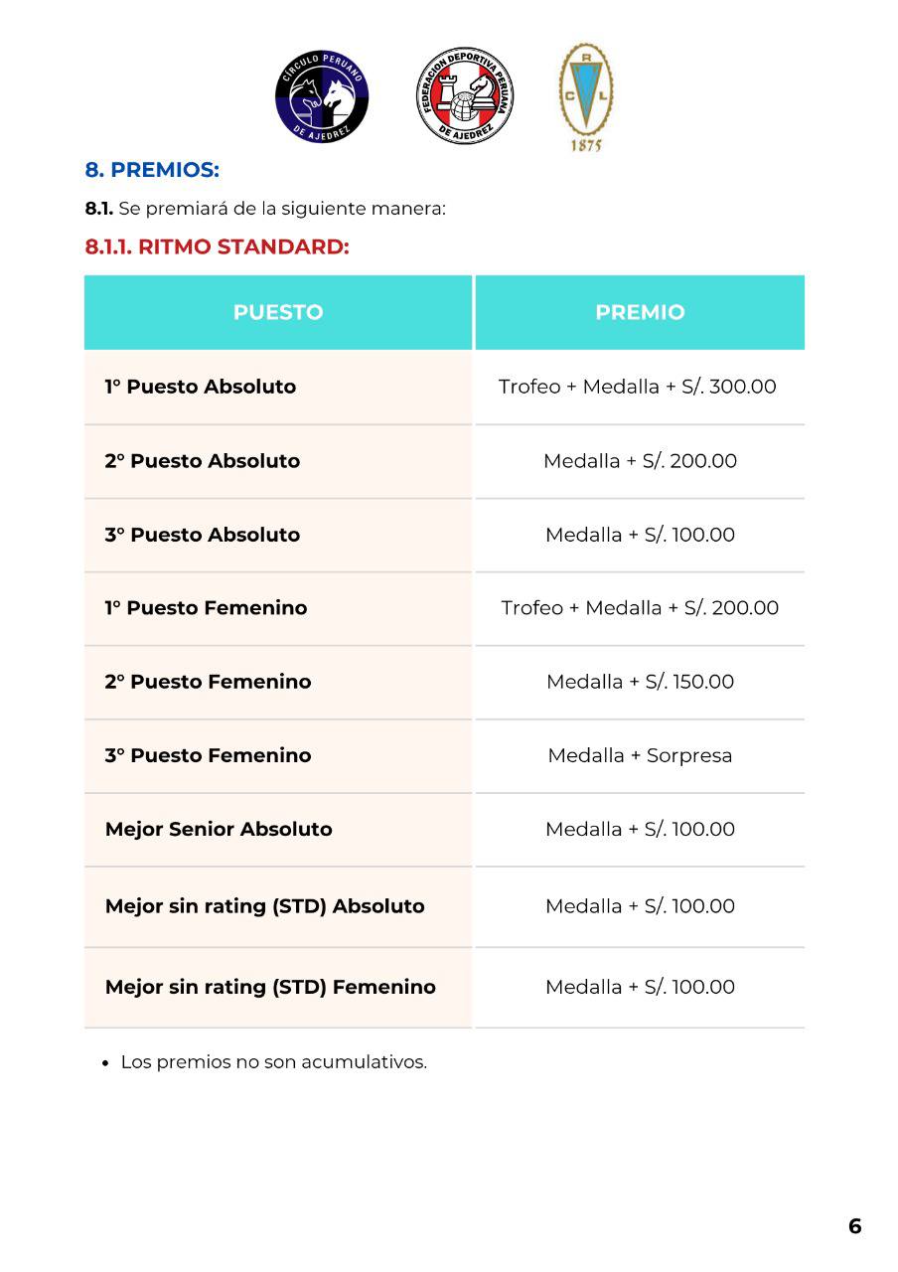
Task: Click the 'Medalla + Sorpresa' prize cell
Action: tap(640, 755)
